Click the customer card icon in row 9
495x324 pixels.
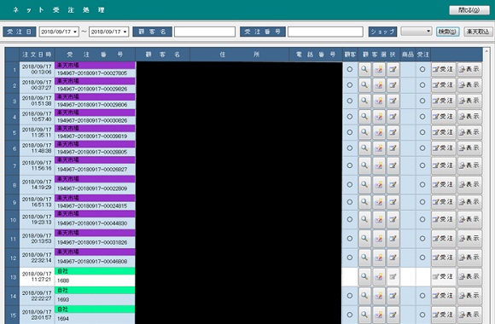(x=379, y=202)
